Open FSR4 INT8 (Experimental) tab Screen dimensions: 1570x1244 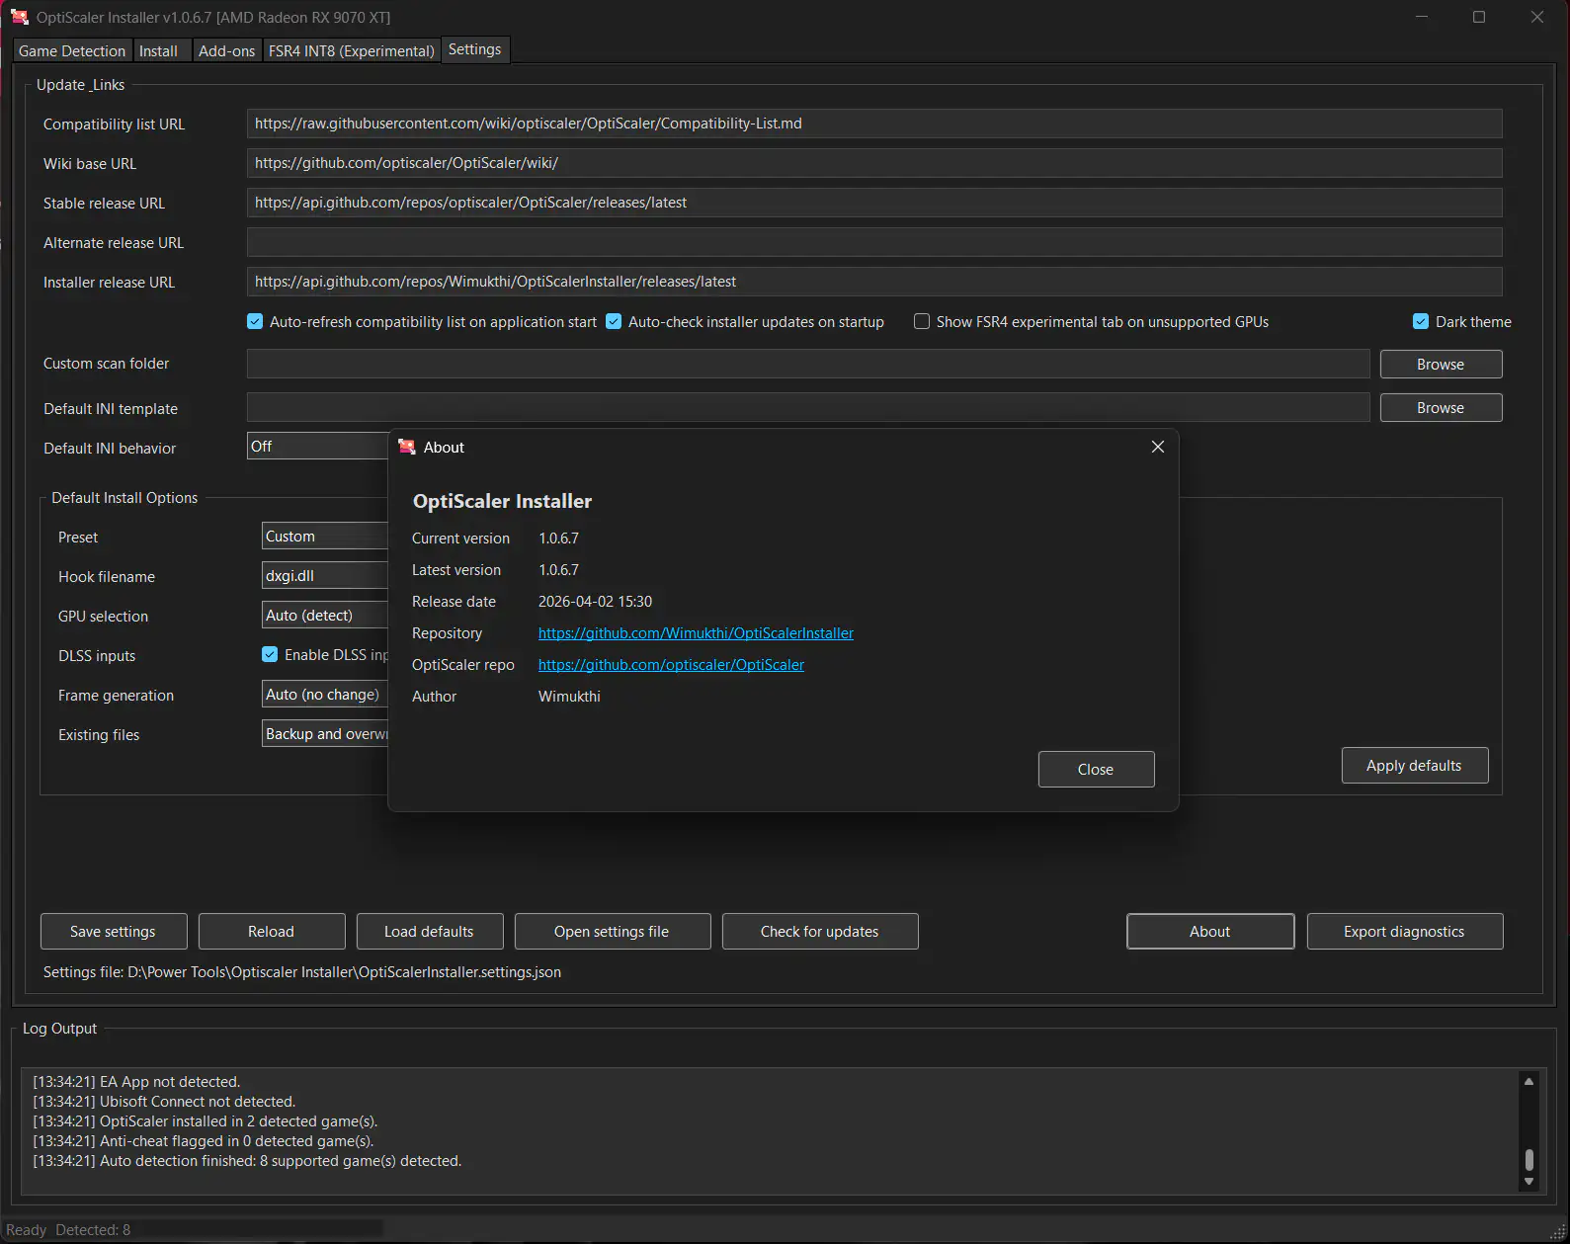(351, 50)
